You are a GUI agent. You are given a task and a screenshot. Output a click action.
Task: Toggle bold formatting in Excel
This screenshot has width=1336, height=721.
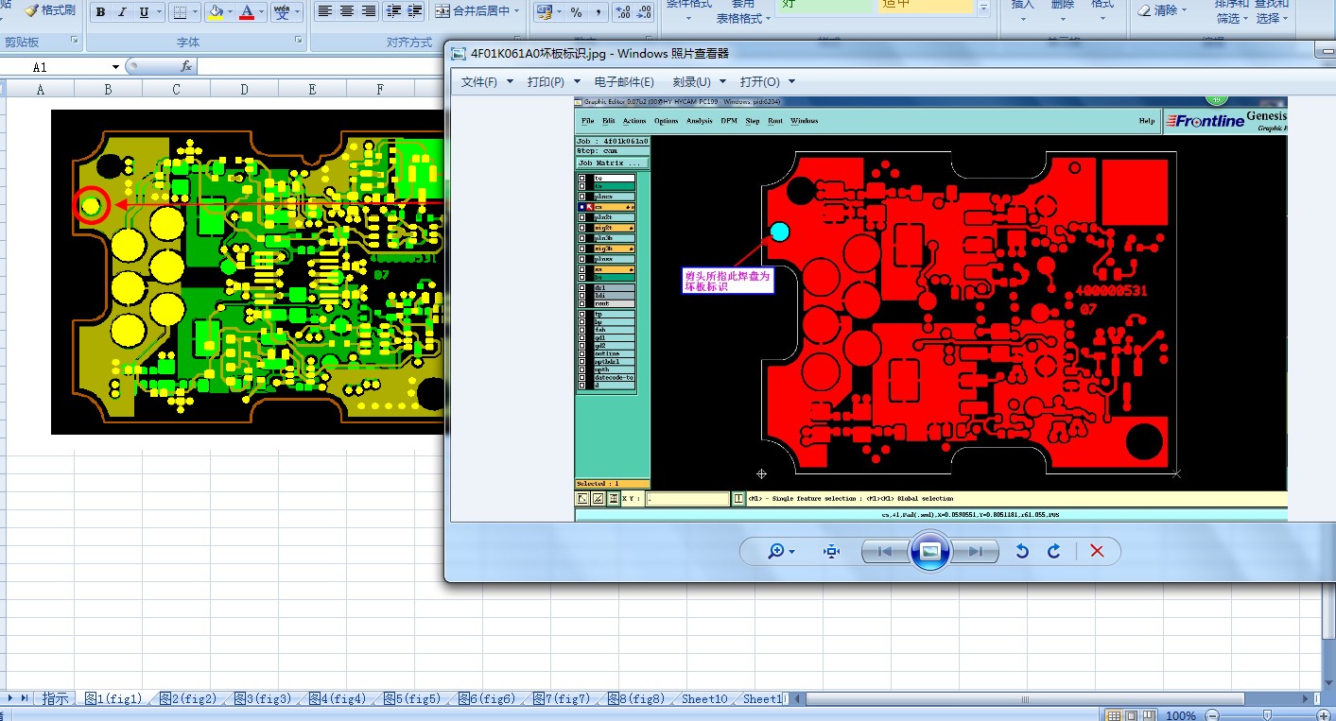[x=100, y=12]
